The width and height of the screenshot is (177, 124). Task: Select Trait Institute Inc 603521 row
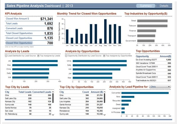click(x=153, y=80)
